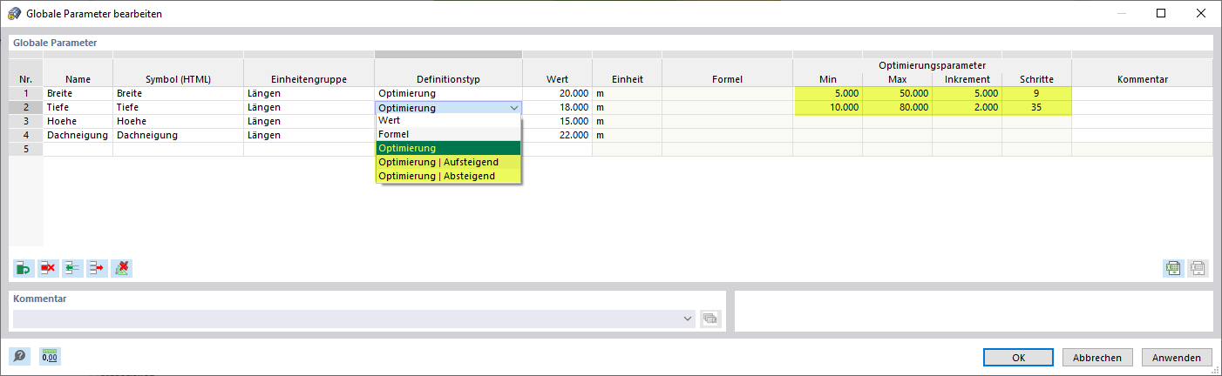Click the delete row icon with red X
The width and height of the screenshot is (1222, 376).
(48, 268)
